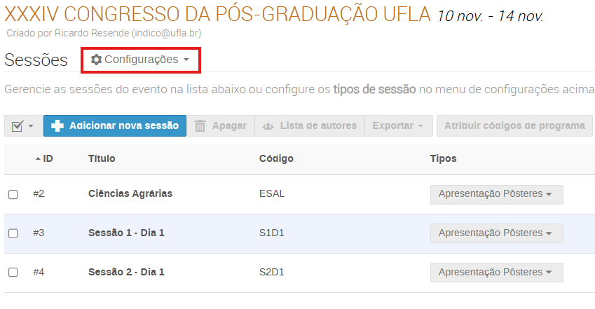595x309 pixels.
Task: Click the Sessão 2 - Dia 1 title
Action: tap(126, 272)
